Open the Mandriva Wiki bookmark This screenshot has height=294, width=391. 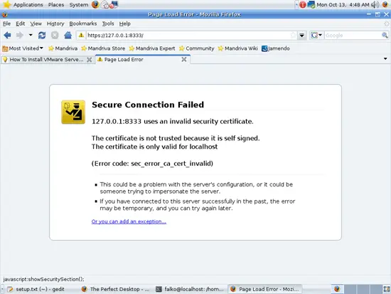tap(238, 48)
